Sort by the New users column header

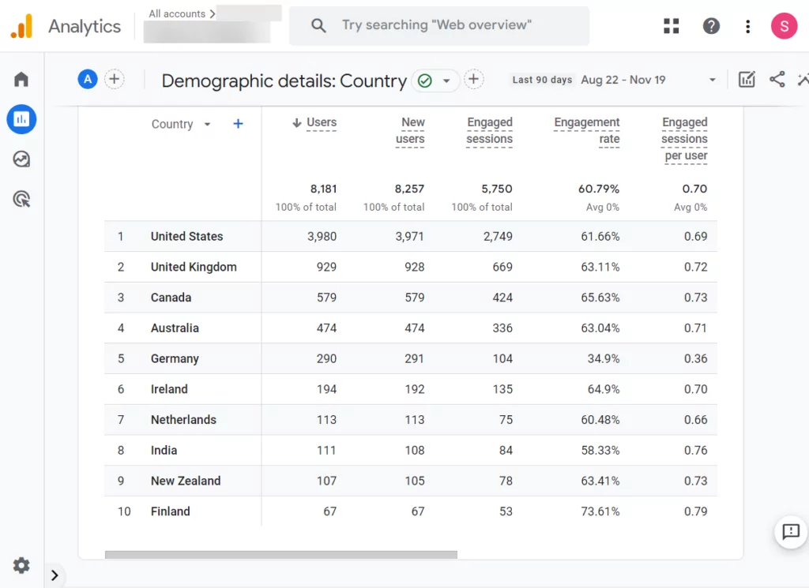coord(410,130)
